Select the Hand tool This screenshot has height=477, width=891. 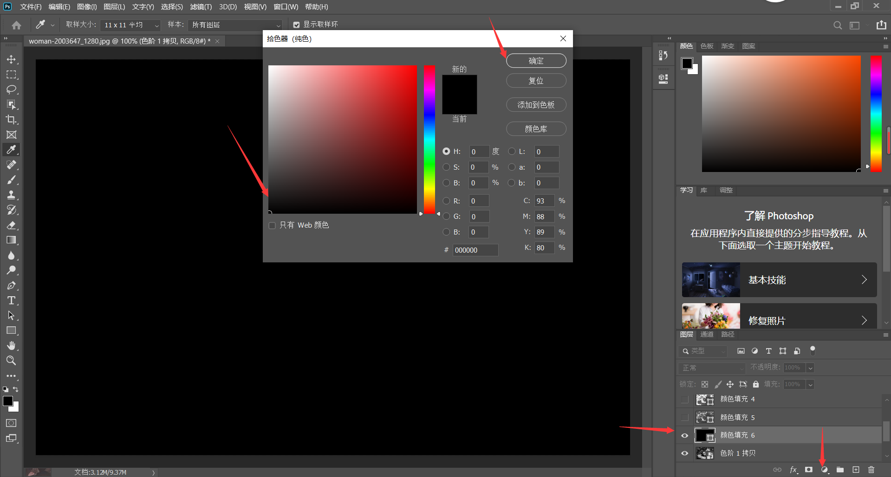pyautogui.click(x=11, y=346)
